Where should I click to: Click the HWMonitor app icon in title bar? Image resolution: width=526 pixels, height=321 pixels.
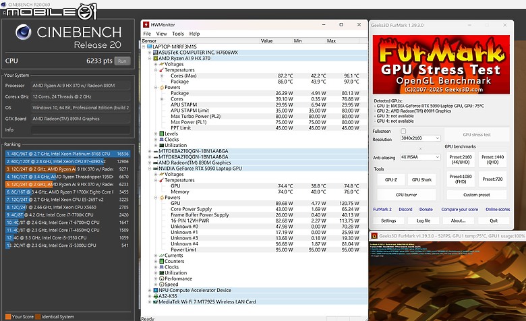[x=146, y=25]
